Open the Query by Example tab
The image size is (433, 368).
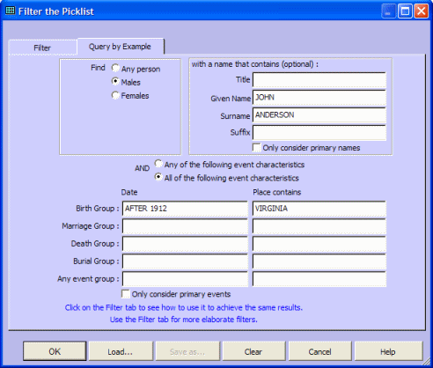[x=120, y=47]
